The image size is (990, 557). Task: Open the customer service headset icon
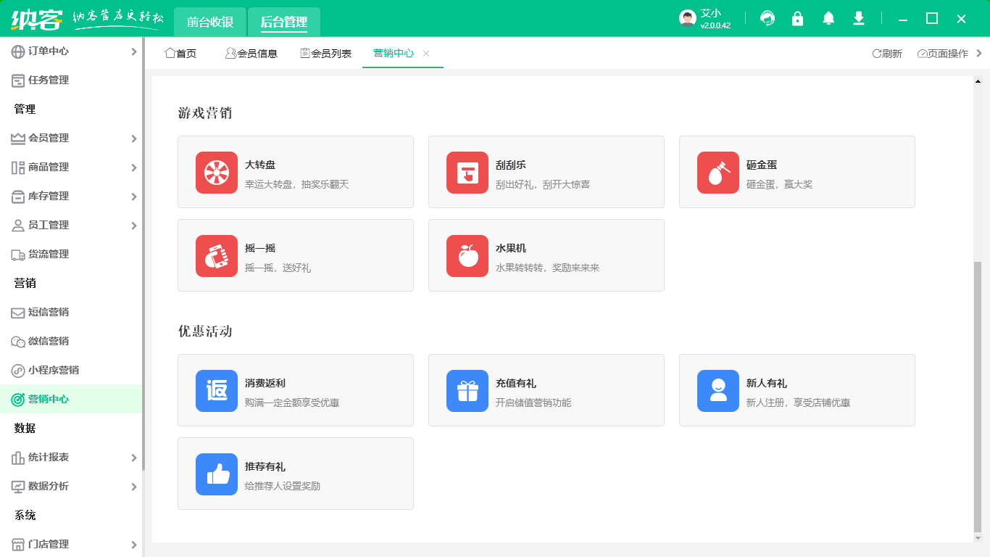tap(768, 19)
